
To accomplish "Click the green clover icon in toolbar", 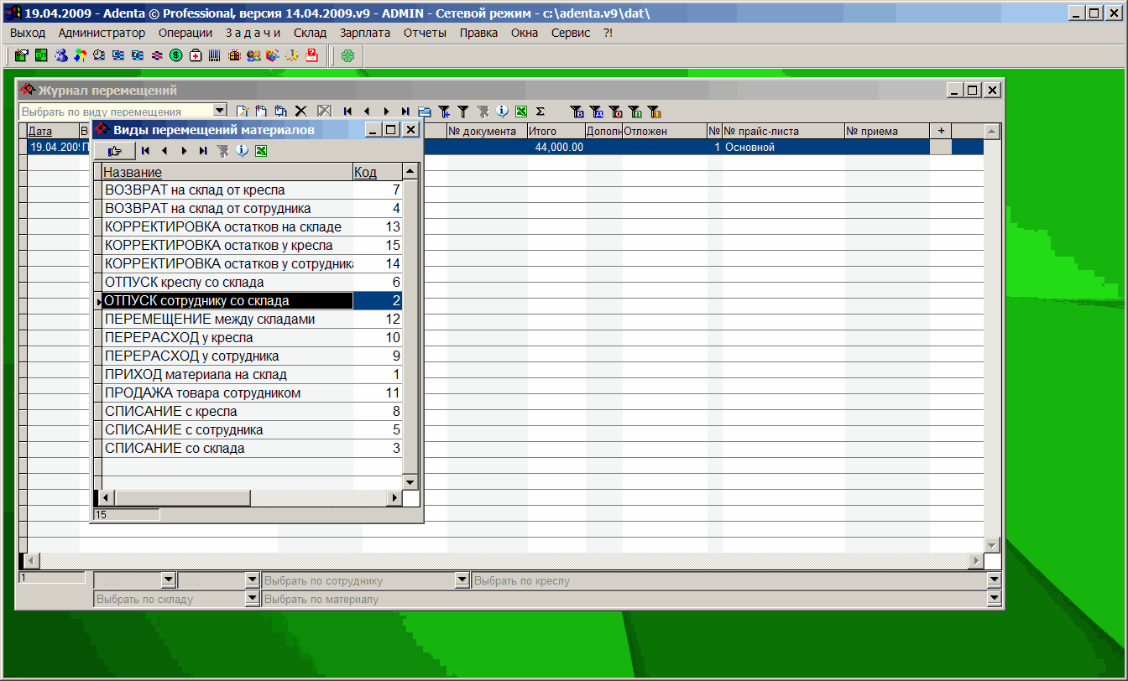I will coord(347,55).
